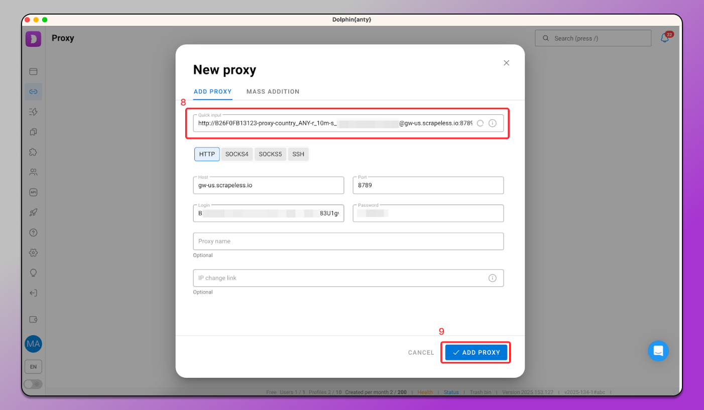Switch to the ADD PROXY tab
Image resolution: width=704 pixels, height=410 pixels.
click(213, 92)
